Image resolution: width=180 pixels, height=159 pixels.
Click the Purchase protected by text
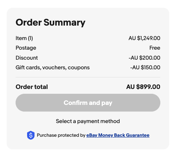(x=61, y=135)
